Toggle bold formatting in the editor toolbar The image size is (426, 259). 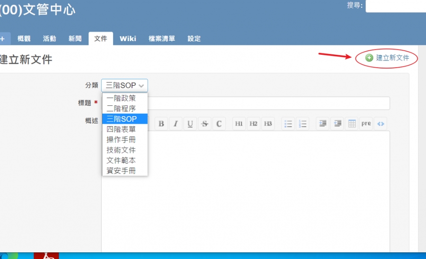pyautogui.click(x=161, y=124)
